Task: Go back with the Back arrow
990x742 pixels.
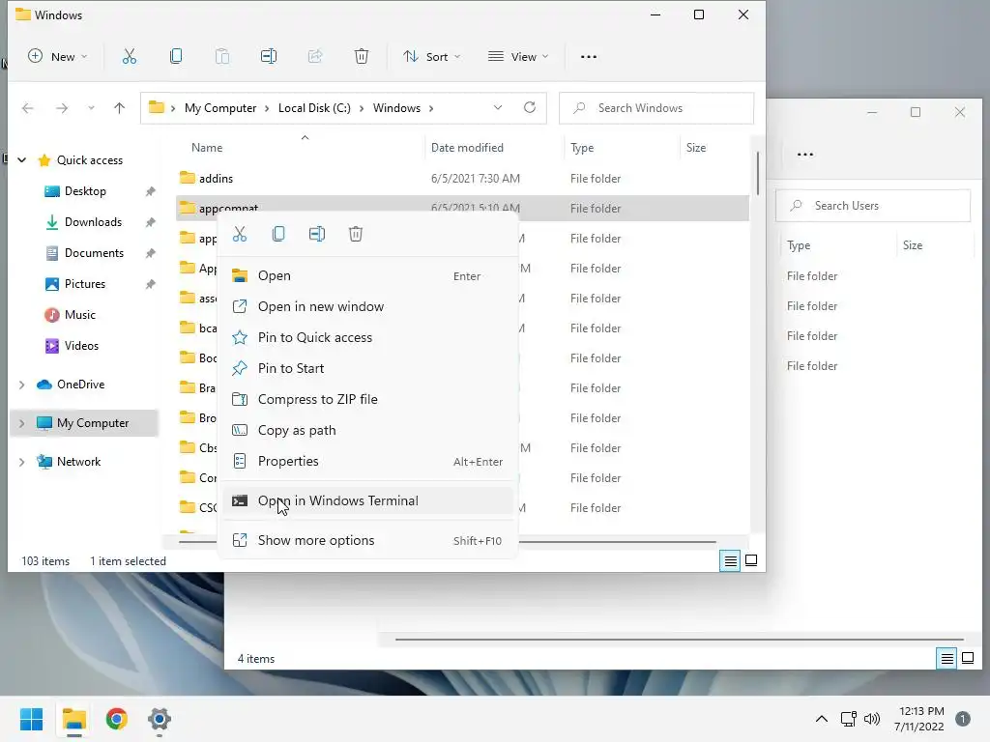Action: coord(28,108)
